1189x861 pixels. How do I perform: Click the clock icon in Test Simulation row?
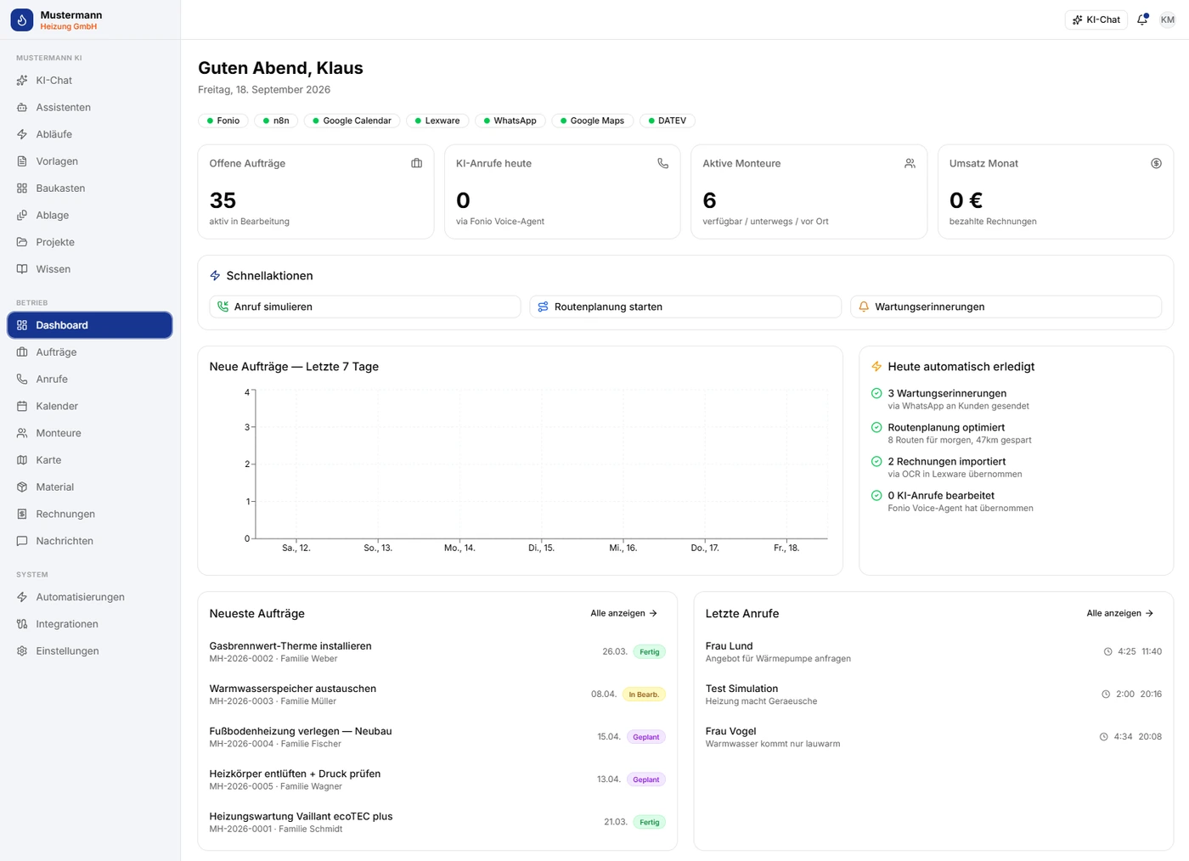coord(1106,695)
